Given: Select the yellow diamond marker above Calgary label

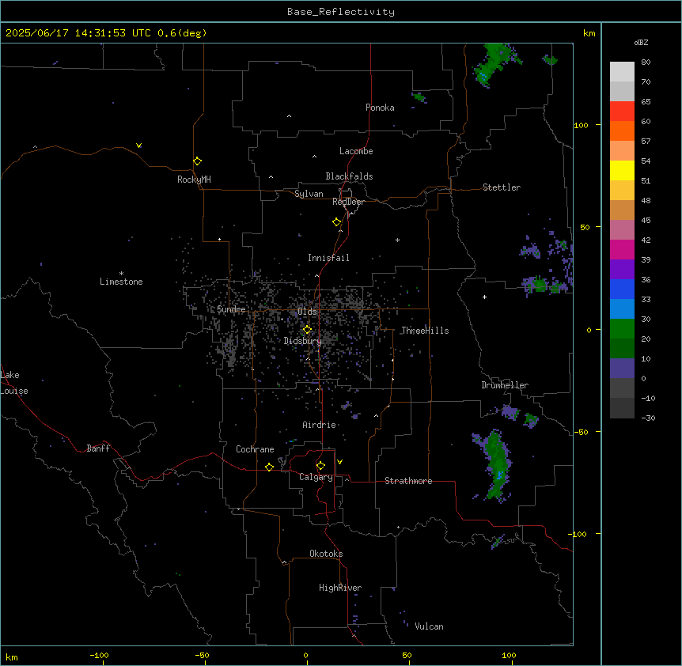Looking at the screenshot, I should pyautogui.click(x=320, y=466).
